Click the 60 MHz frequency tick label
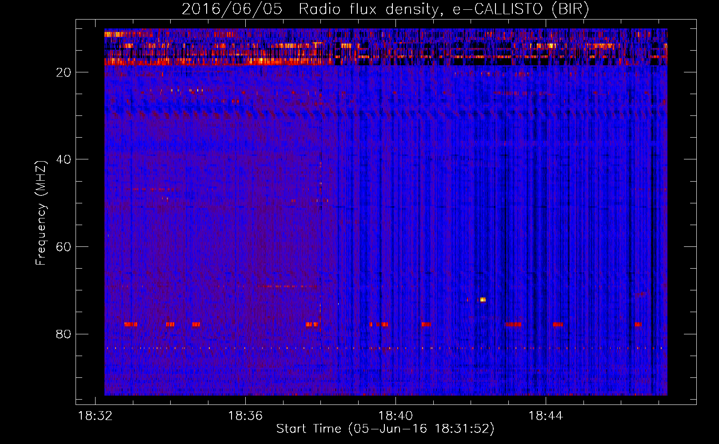The image size is (719, 444). 64,247
